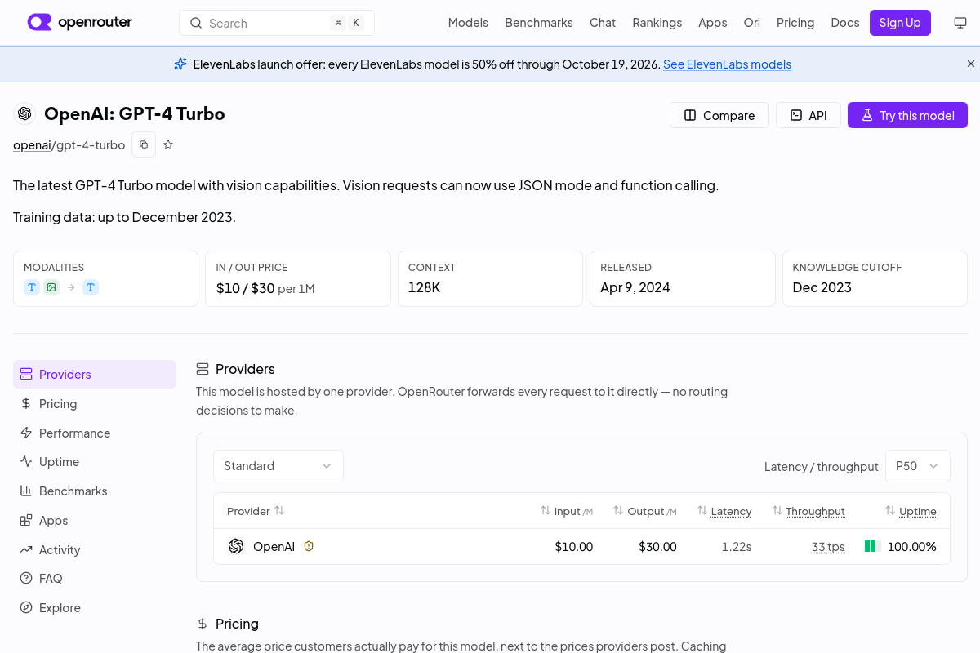Go to Activity section in sidebar
Image resolution: width=980 pixels, height=653 pixels.
click(x=95, y=549)
